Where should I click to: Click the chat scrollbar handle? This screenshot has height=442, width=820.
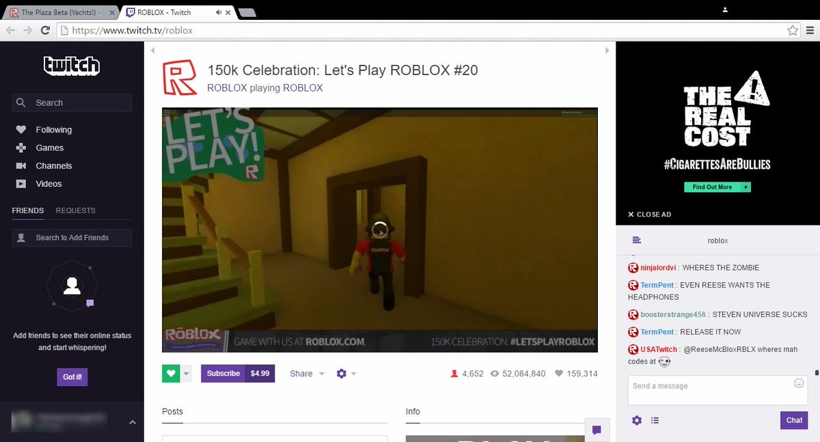[x=817, y=373]
